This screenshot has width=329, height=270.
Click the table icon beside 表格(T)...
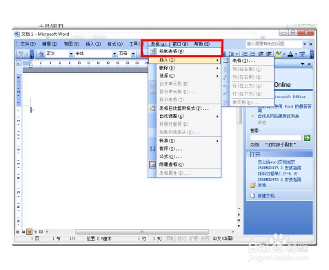[x=226, y=61]
